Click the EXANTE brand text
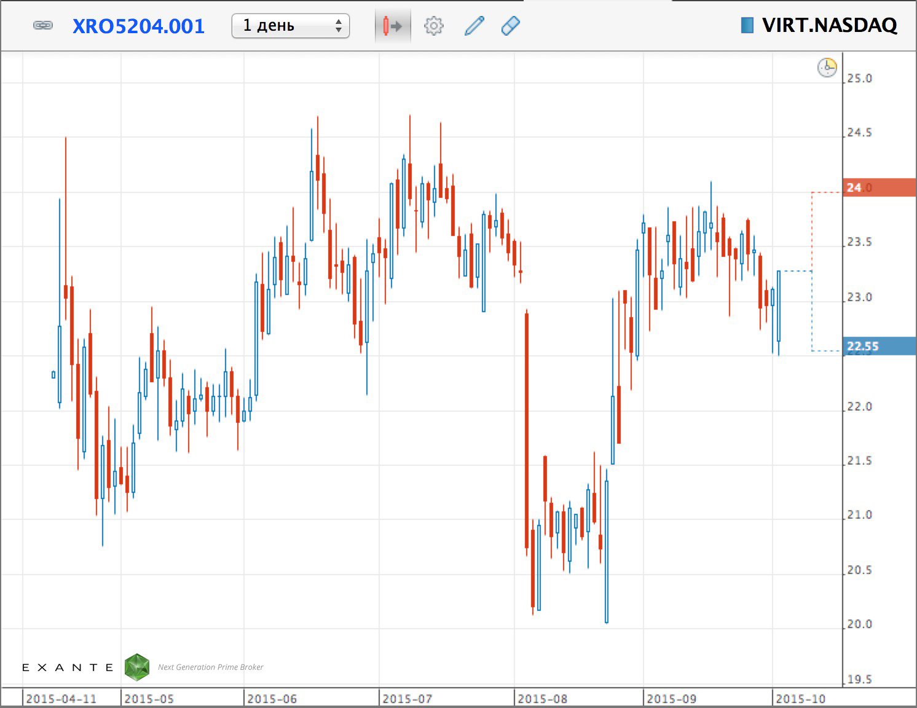Viewport: 917px width, 708px height. tap(68, 667)
